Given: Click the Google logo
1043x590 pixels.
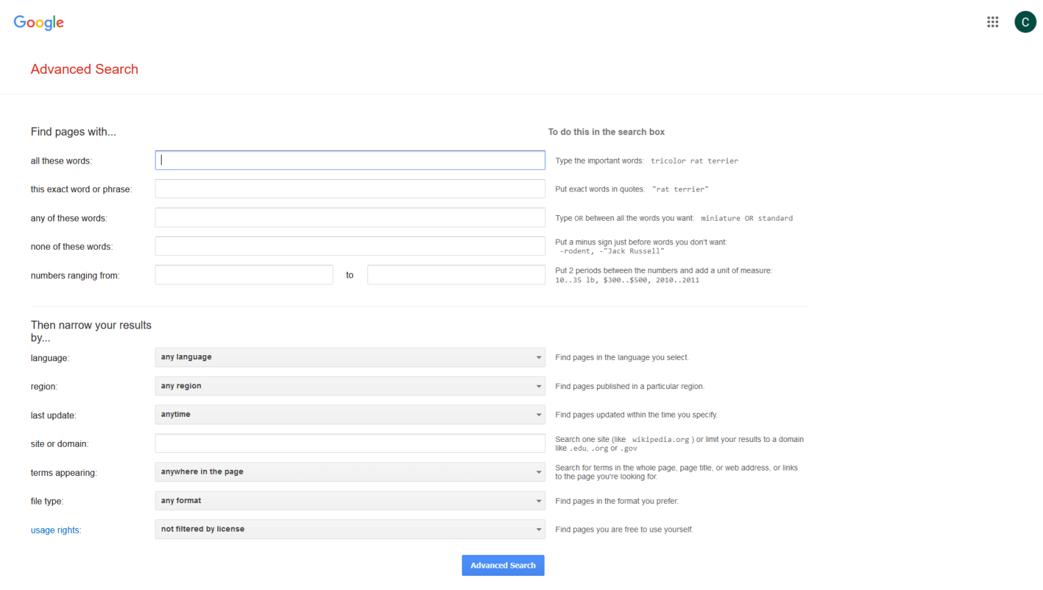Looking at the screenshot, I should [x=39, y=22].
